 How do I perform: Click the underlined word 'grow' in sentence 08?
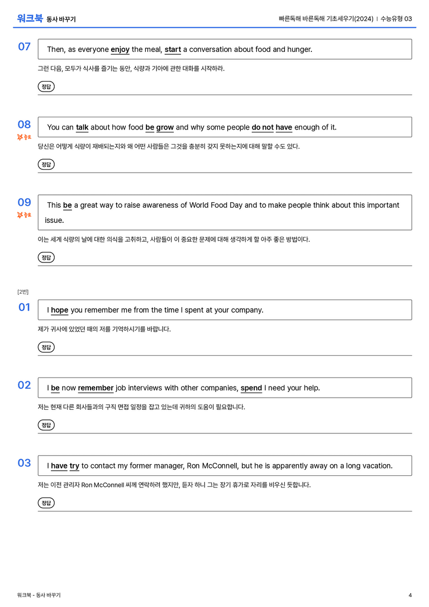coord(165,127)
